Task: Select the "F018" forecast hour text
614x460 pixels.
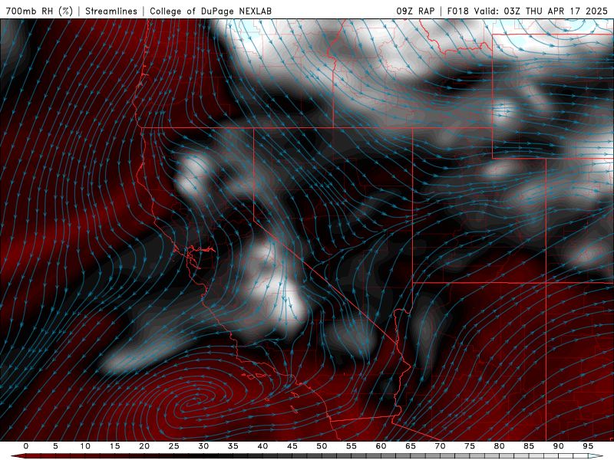Action: [x=457, y=11]
